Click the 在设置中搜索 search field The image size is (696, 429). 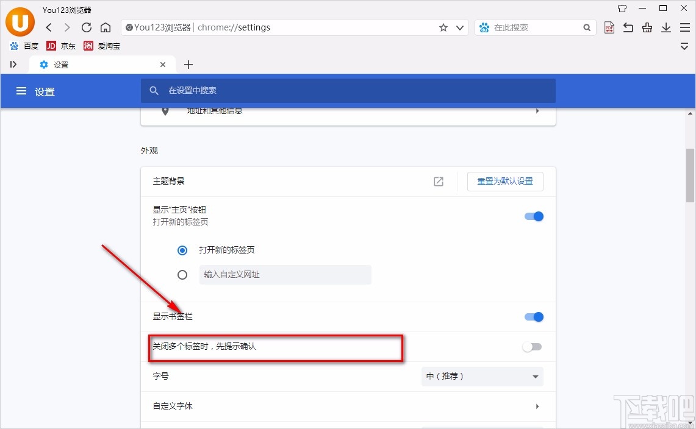click(x=348, y=91)
